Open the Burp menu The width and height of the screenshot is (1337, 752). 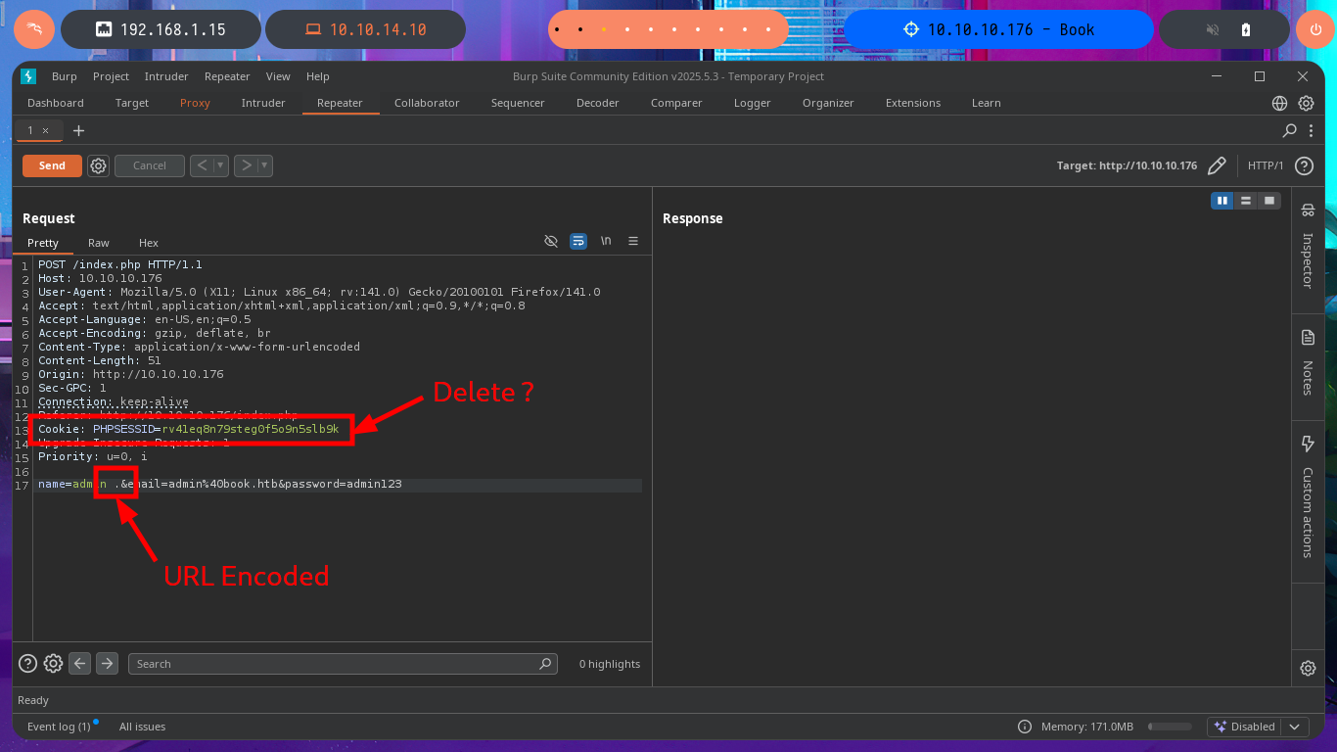[65, 76]
